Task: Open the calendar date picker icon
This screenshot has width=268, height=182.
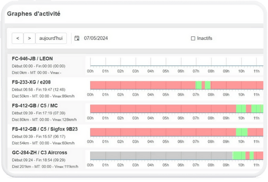Action: tap(77, 38)
